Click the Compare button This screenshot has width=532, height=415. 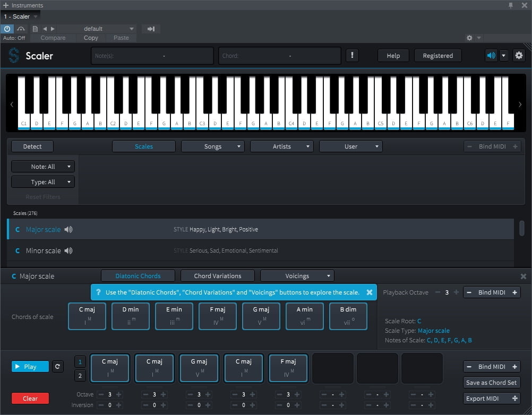(x=53, y=38)
